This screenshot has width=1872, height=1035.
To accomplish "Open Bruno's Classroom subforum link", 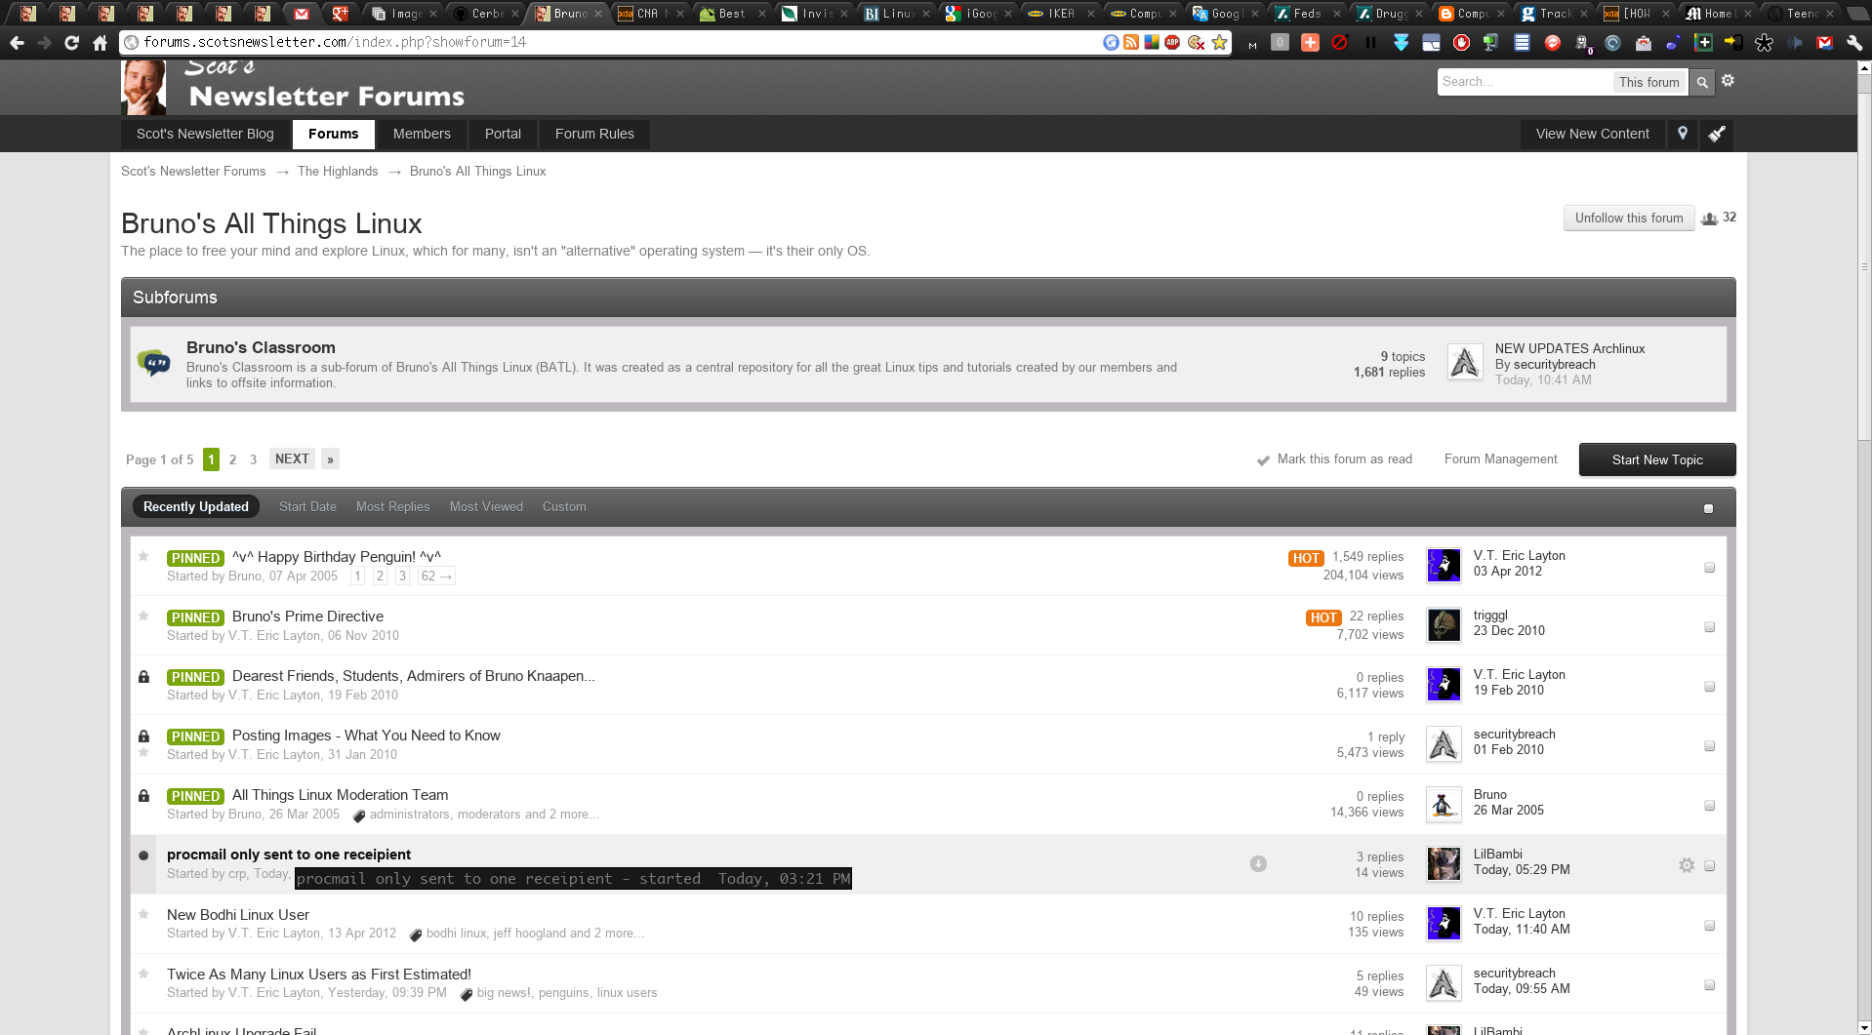I will (261, 347).
